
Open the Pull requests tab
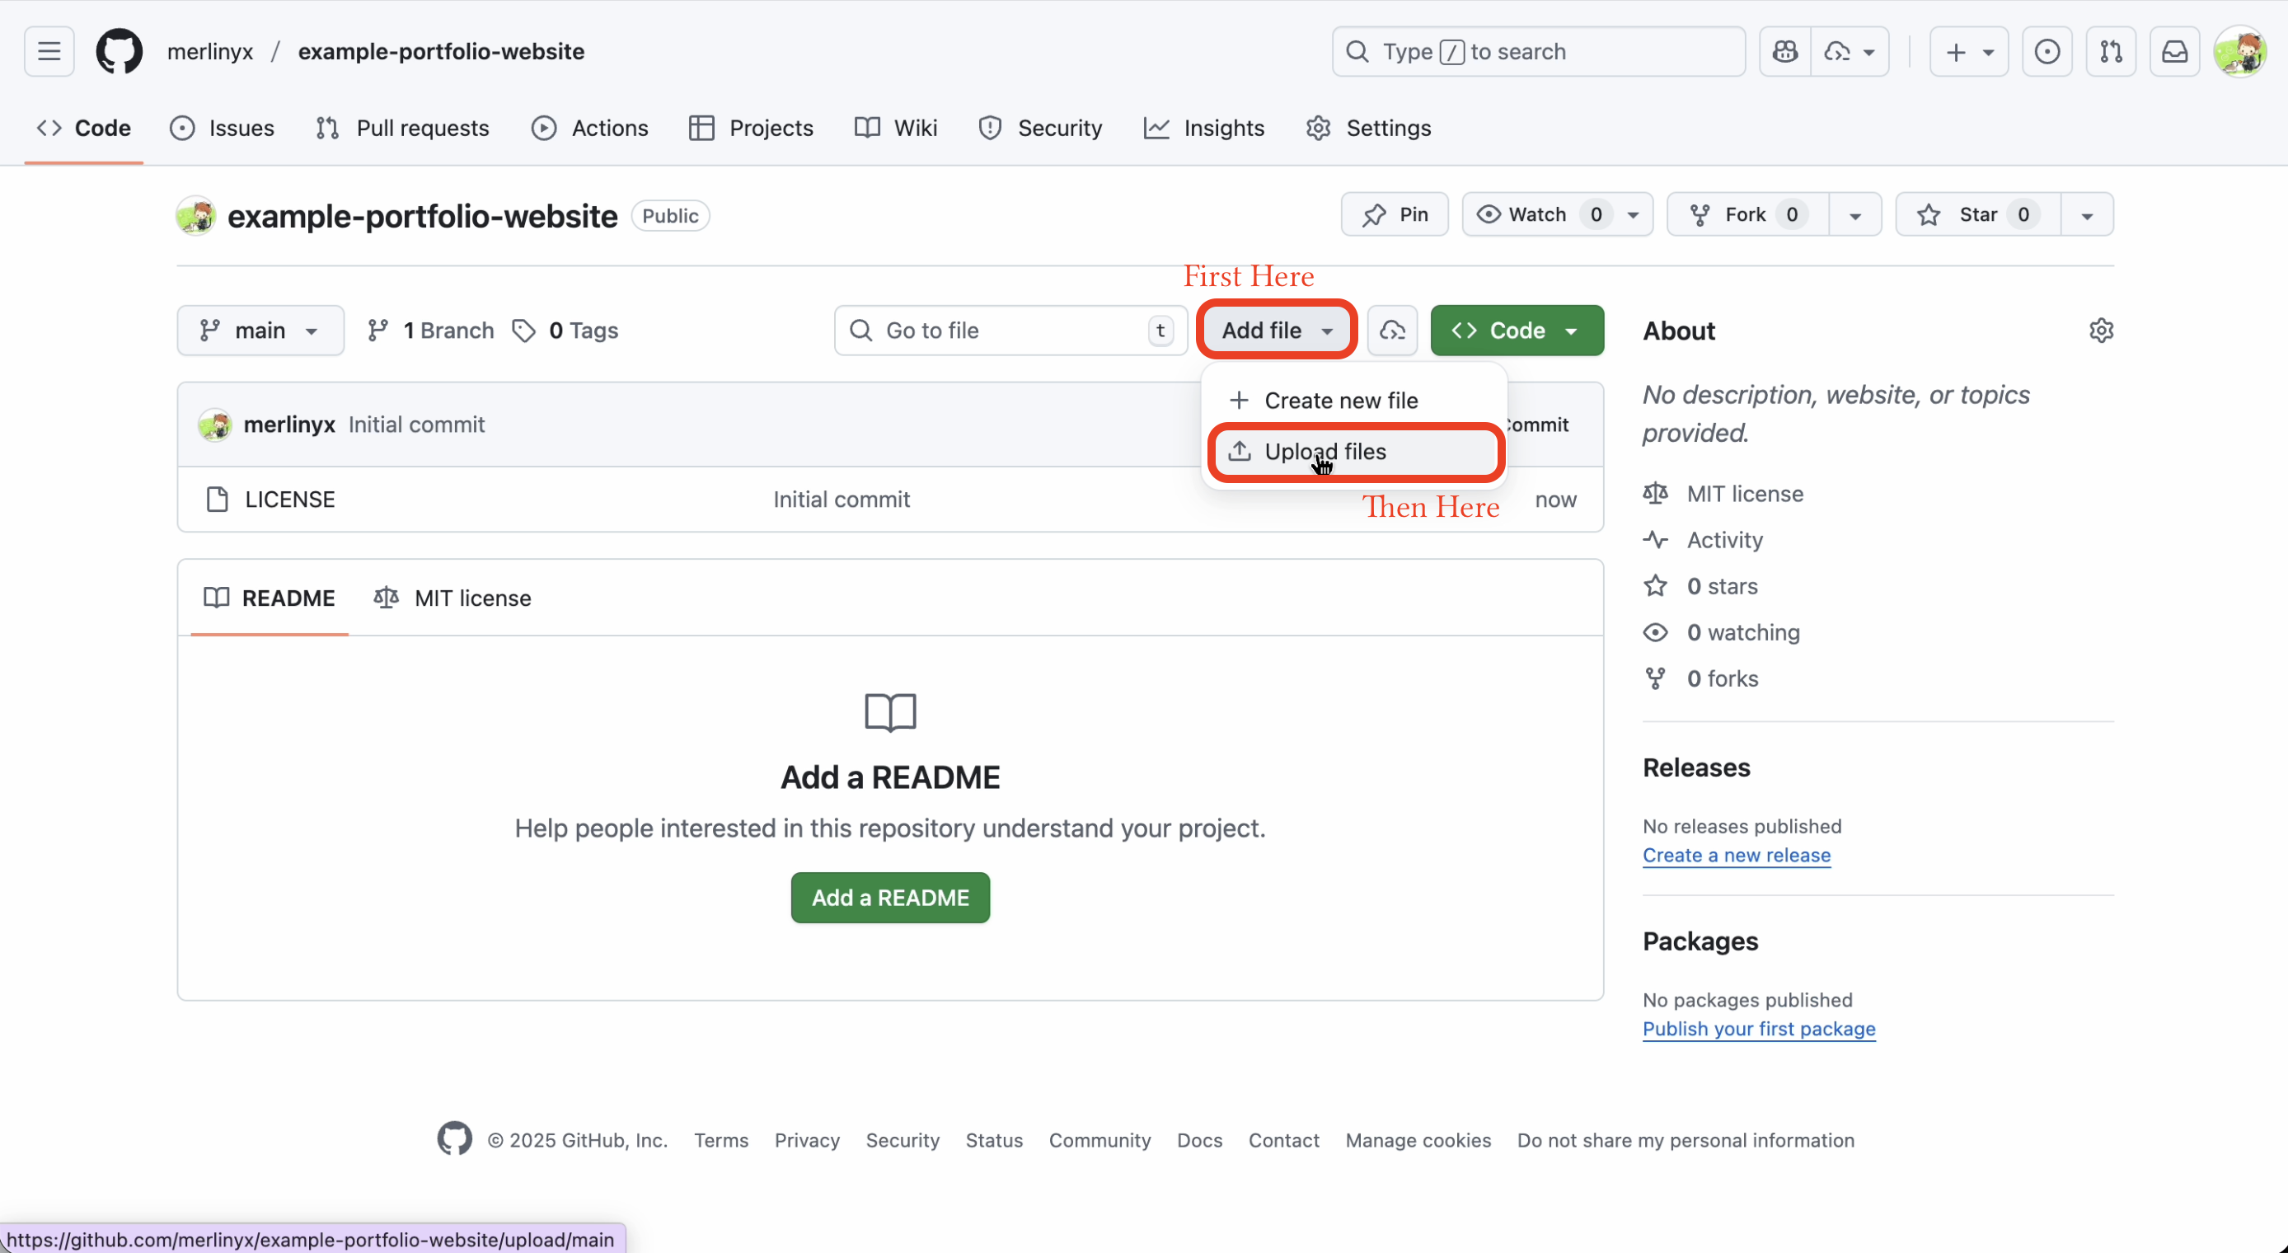(x=402, y=128)
